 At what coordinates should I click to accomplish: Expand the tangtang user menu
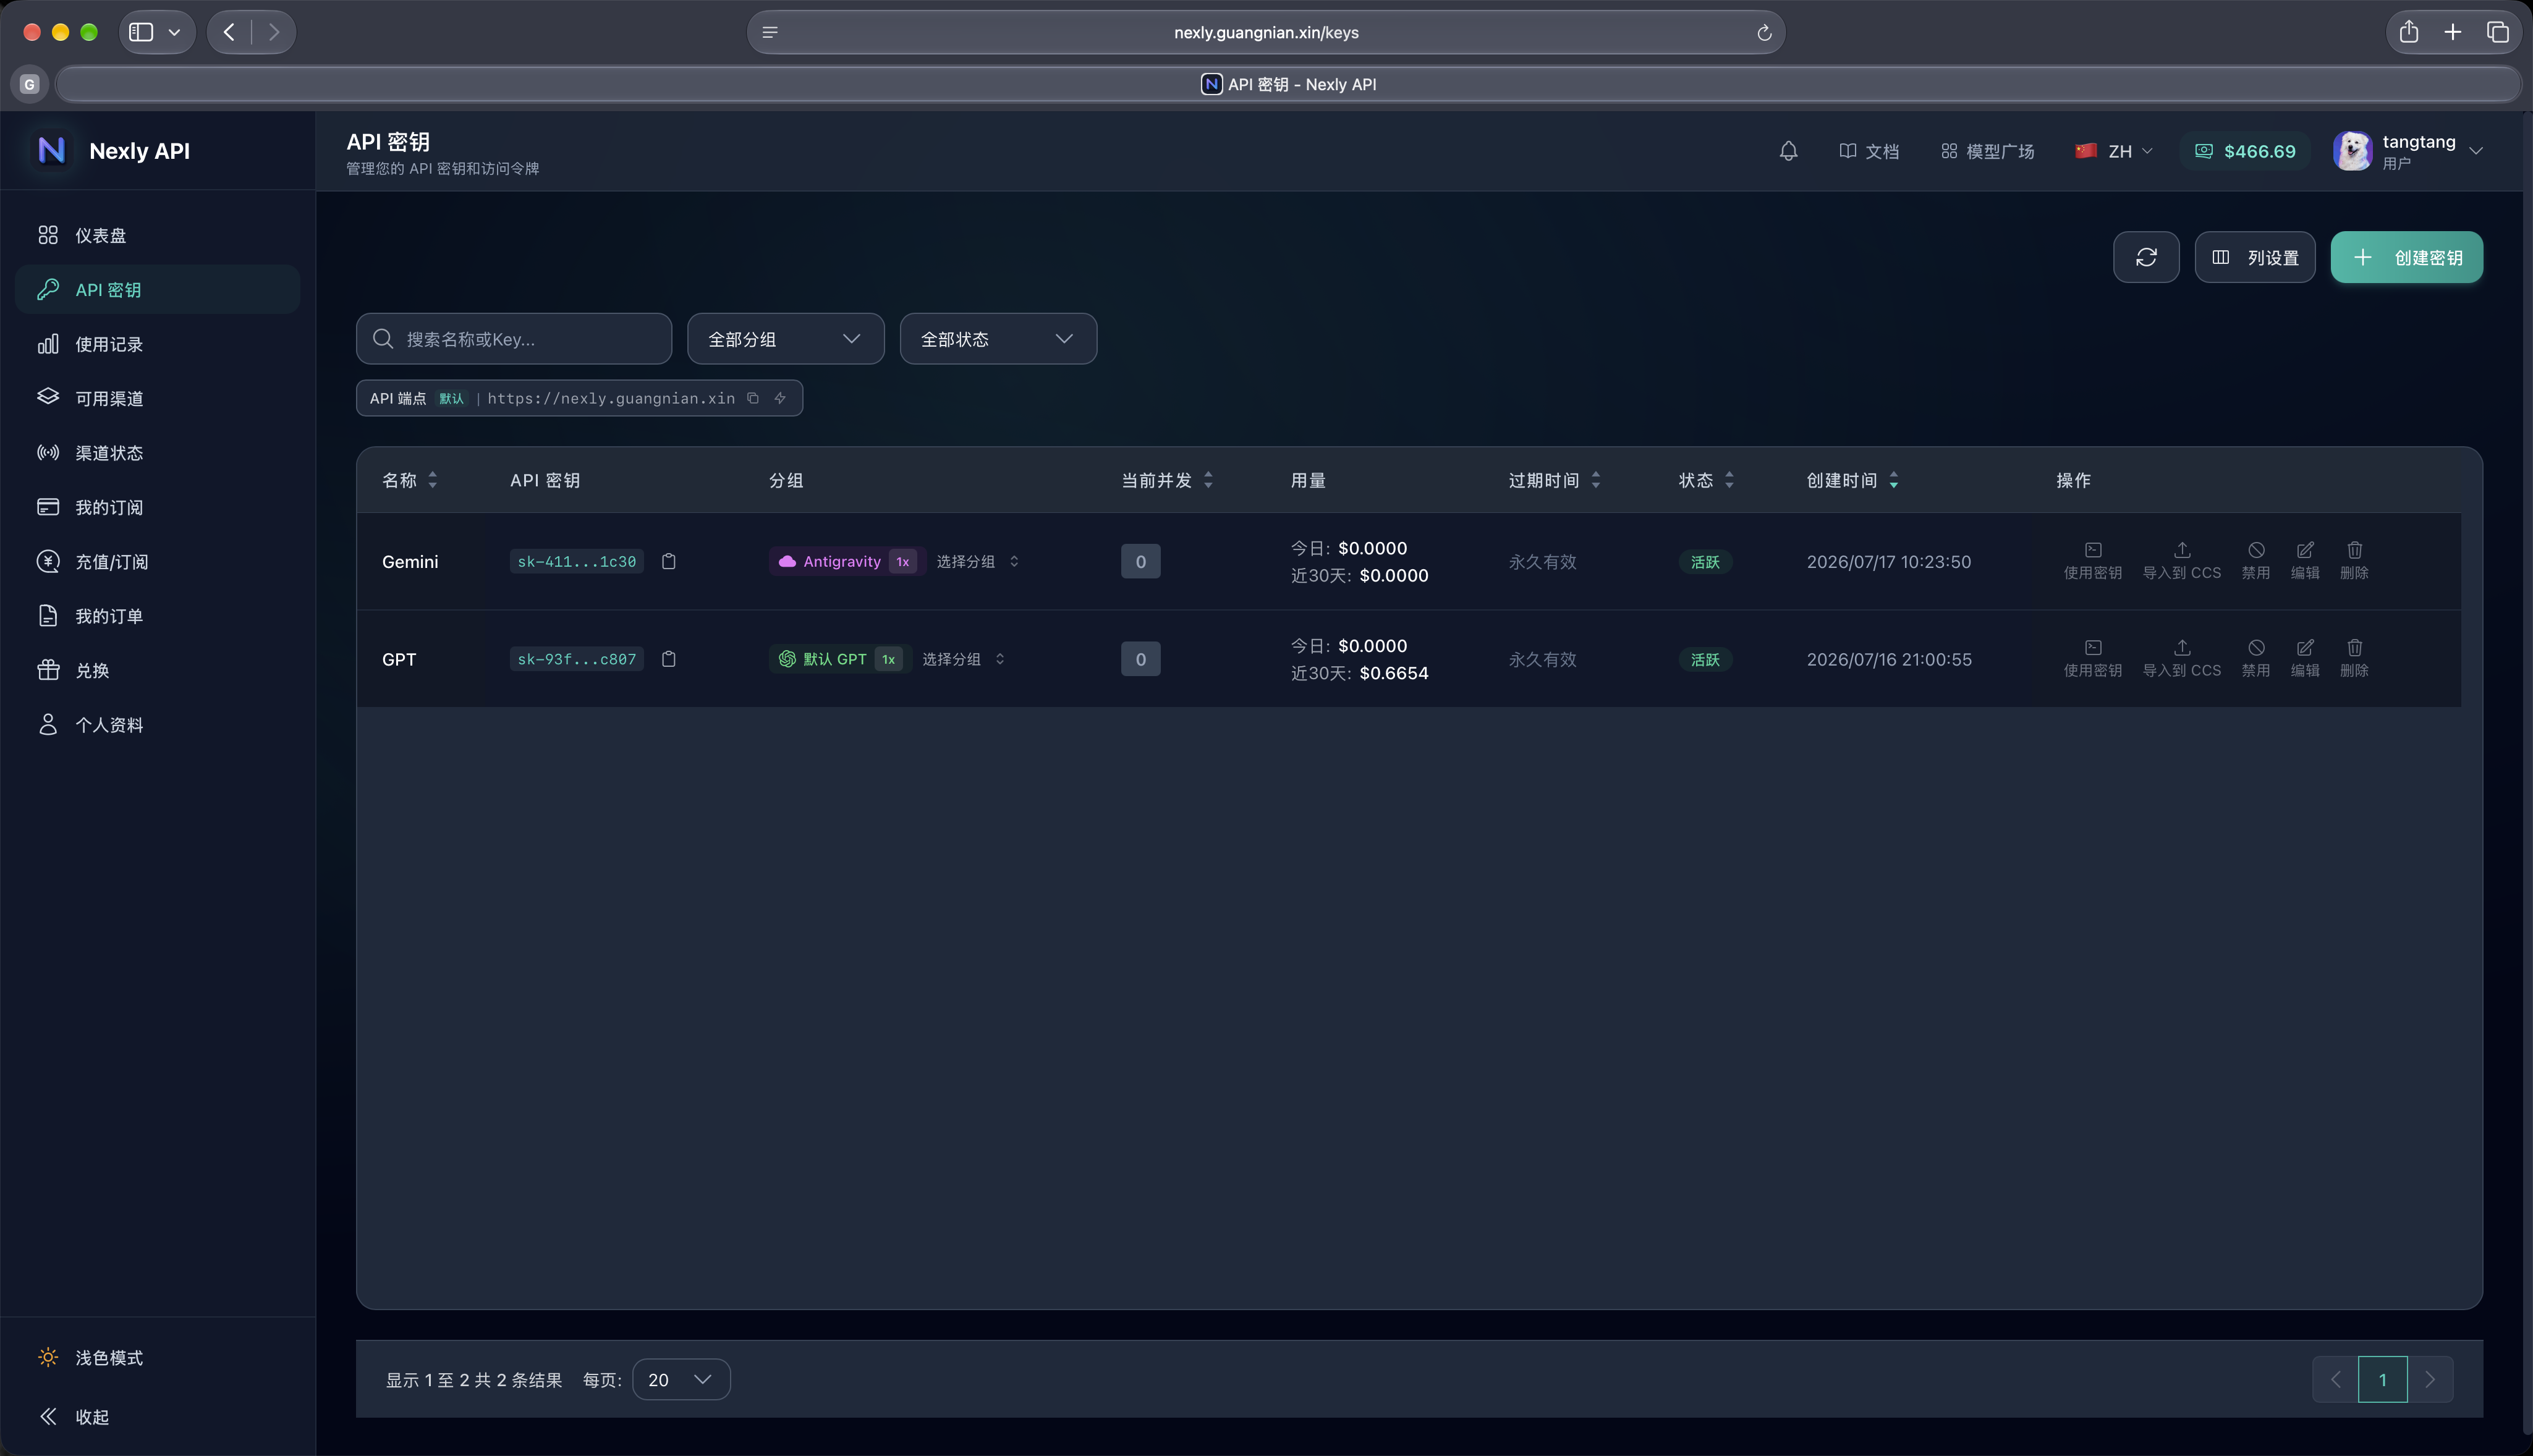2408,151
